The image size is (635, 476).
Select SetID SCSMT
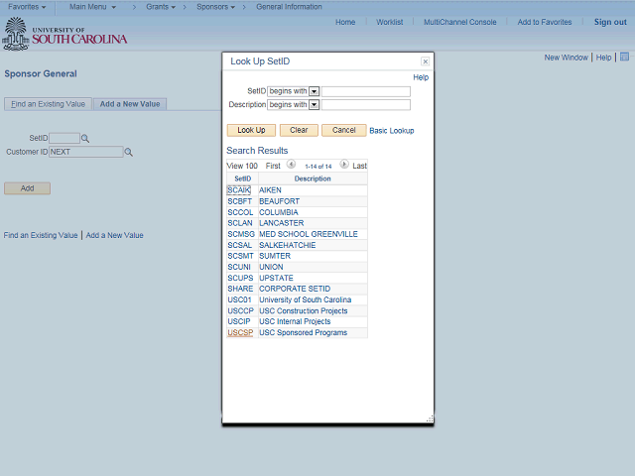[240, 256]
